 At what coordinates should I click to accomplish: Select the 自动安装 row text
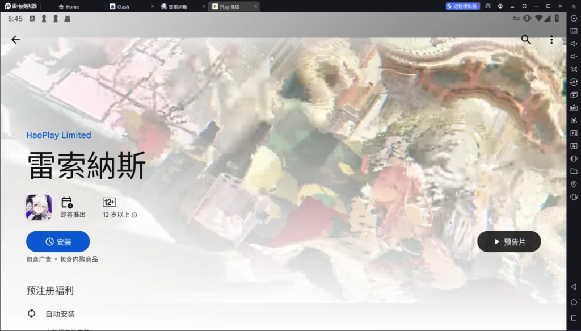pyautogui.click(x=60, y=314)
